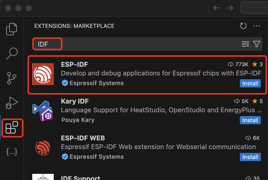This screenshot has height=180, width=268.
Task: Click the EXTENSIONS: MARKETPLACE header
Action: pos(74,26)
